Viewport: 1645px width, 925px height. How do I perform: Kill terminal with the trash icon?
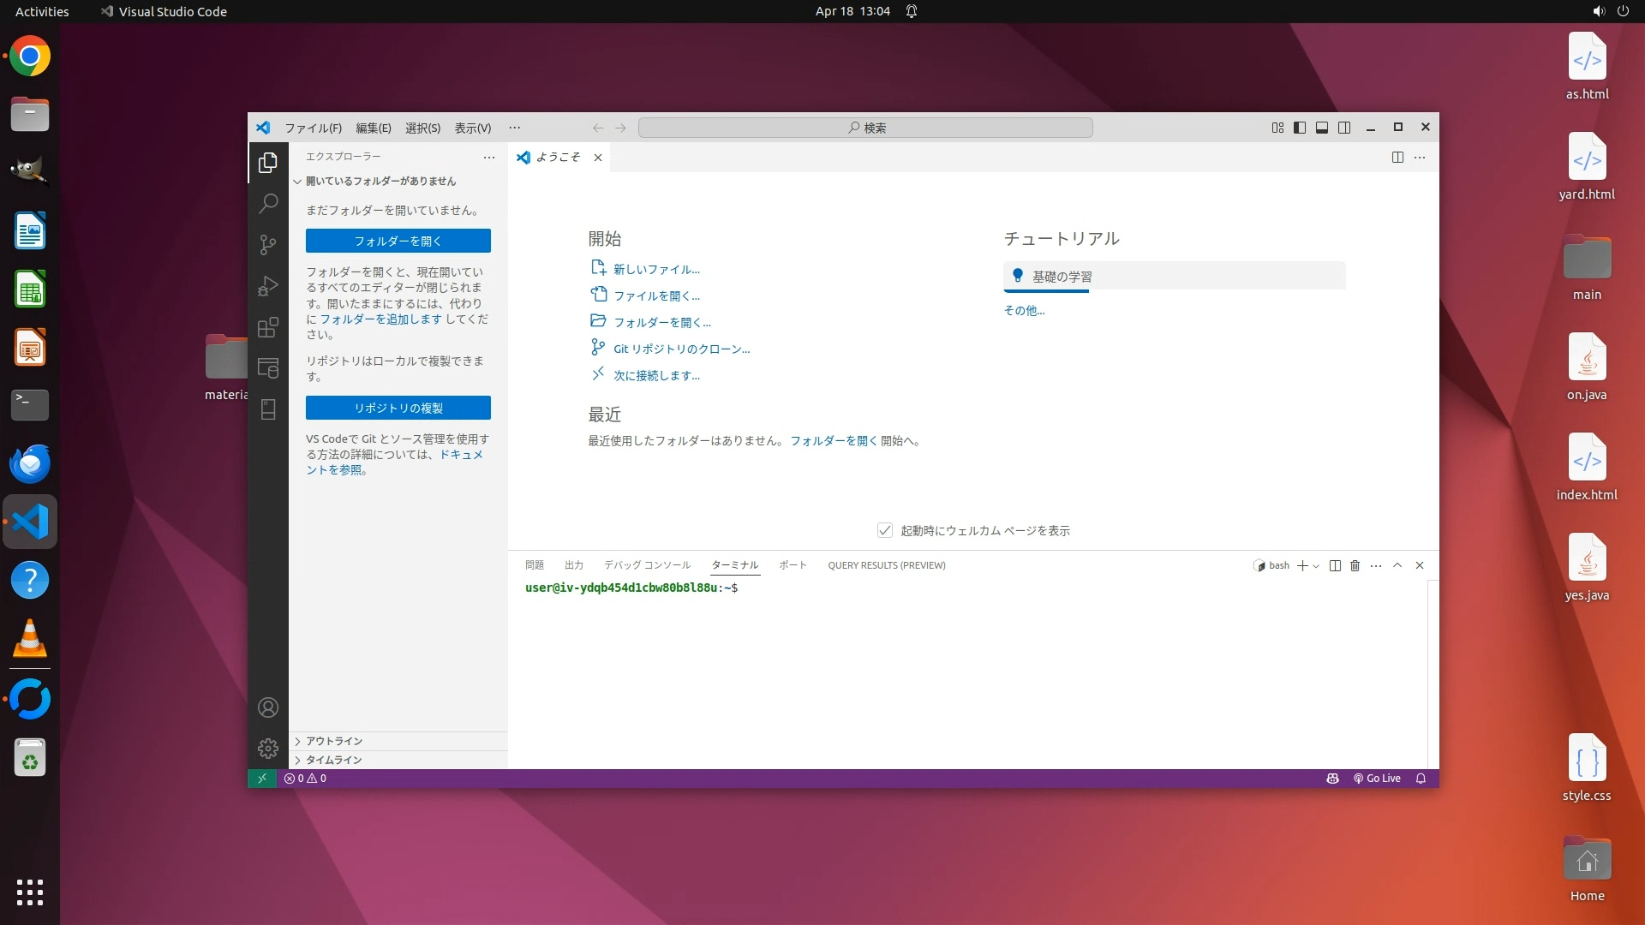point(1355,565)
